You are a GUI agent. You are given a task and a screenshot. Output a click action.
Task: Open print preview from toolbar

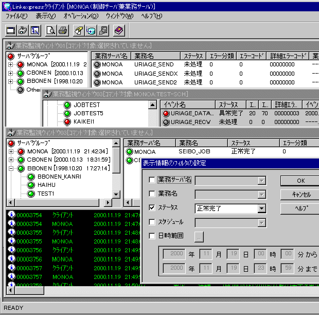(x=51, y=31)
